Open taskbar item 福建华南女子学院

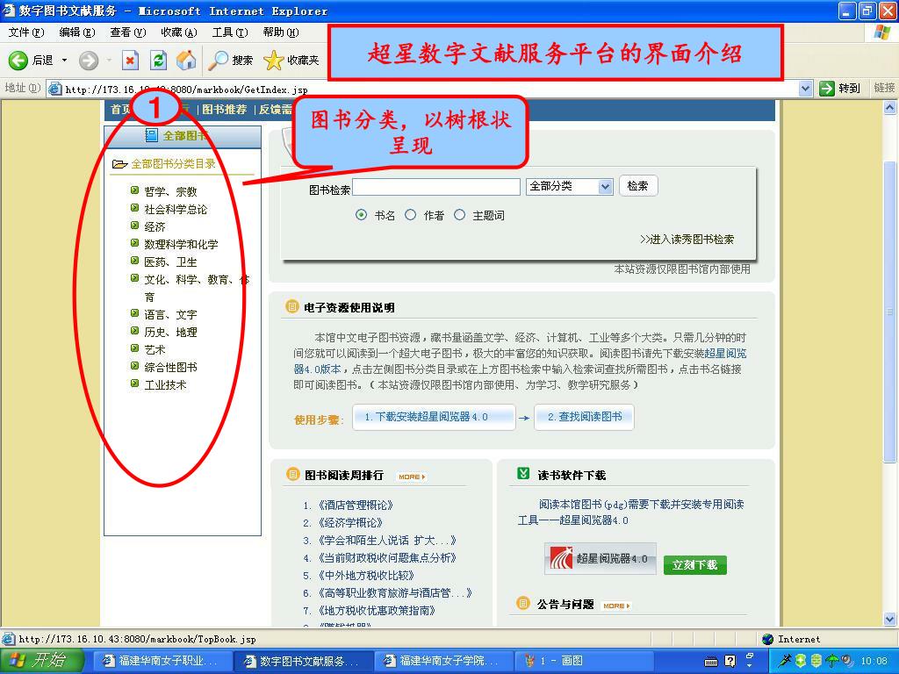[442, 661]
